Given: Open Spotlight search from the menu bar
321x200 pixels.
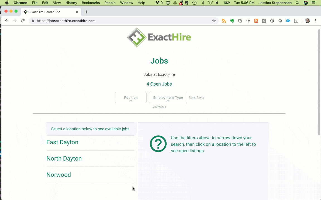Looking at the screenshot, I should click(297, 3).
